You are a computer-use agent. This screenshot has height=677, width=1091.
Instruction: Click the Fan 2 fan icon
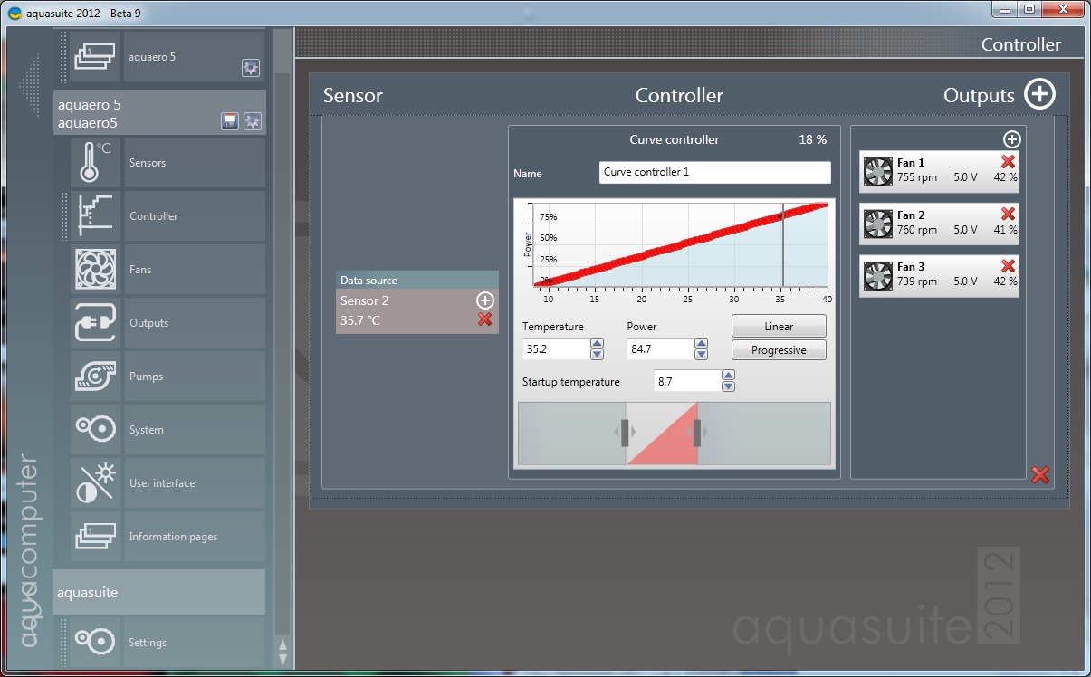(x=877, y=224)
